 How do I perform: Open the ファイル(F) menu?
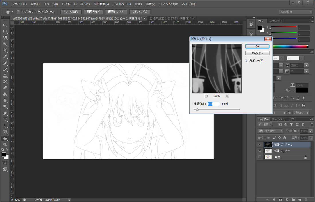[19, 4]
